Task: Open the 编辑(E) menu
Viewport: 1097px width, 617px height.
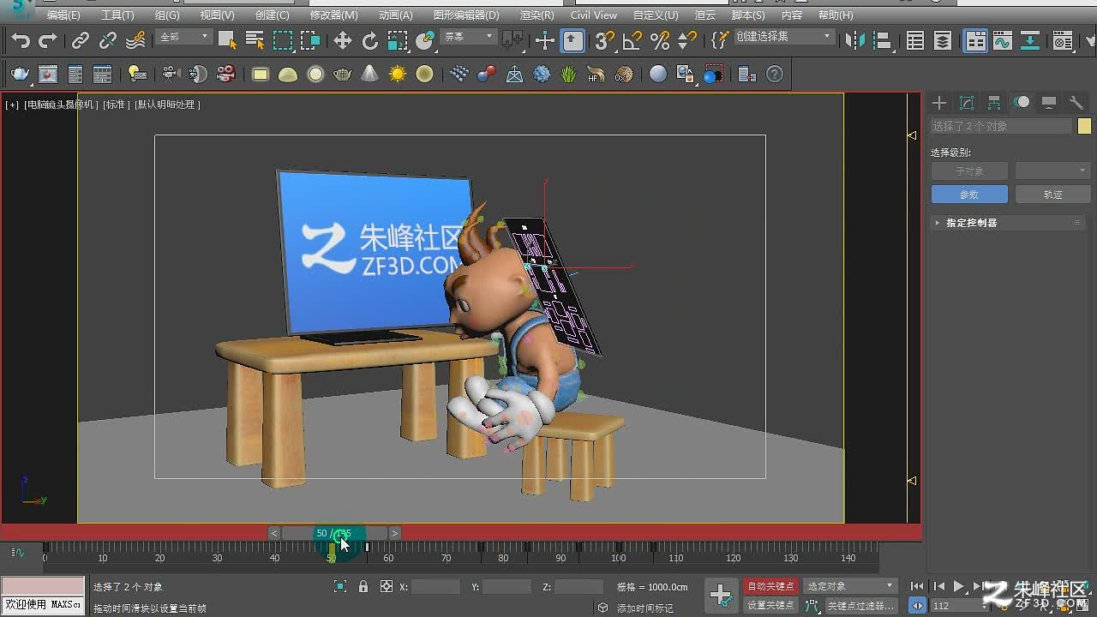Action: coord(63,15)
